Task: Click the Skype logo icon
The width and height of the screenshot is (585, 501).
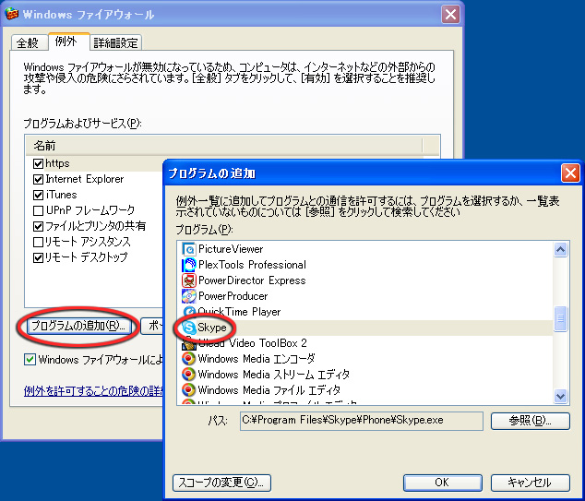Action: pyautogui.click(x=189, y=328)
